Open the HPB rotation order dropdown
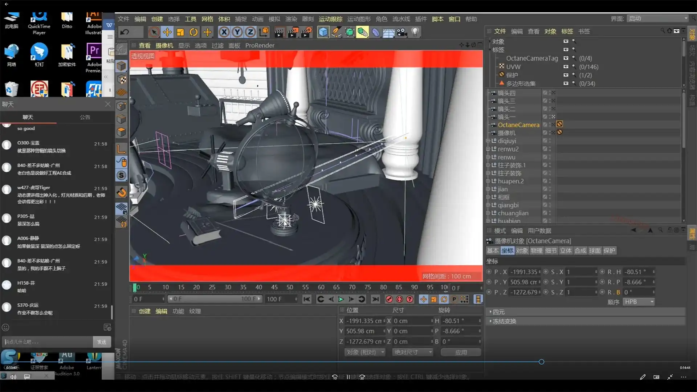 [638, 302]
